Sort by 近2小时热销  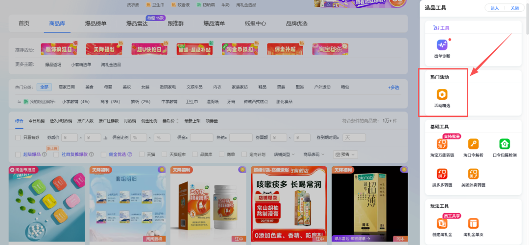click(x=61, y=121)
